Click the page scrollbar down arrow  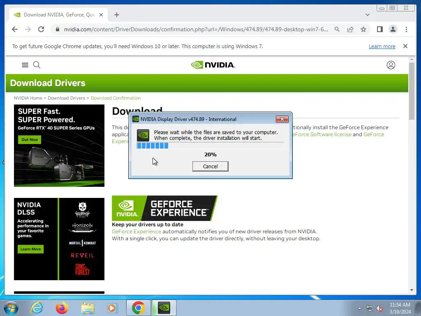412,290
